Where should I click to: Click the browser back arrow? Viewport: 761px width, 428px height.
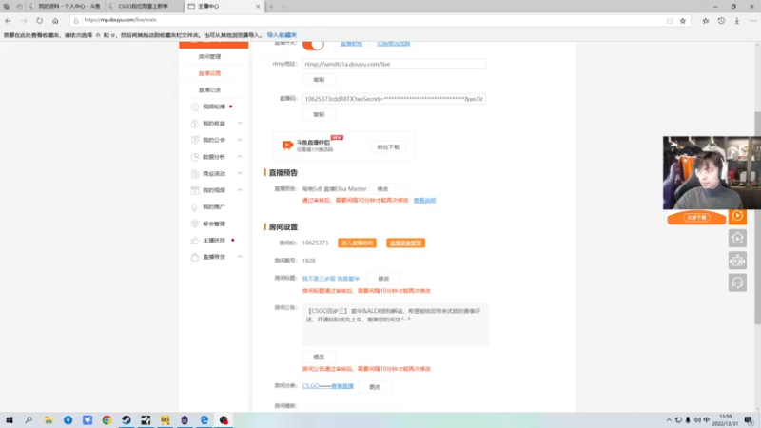coord(9,21)
